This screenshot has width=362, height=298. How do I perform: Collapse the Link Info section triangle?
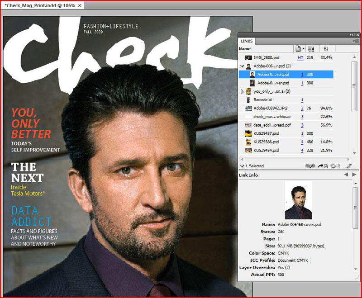coord(242,166)
